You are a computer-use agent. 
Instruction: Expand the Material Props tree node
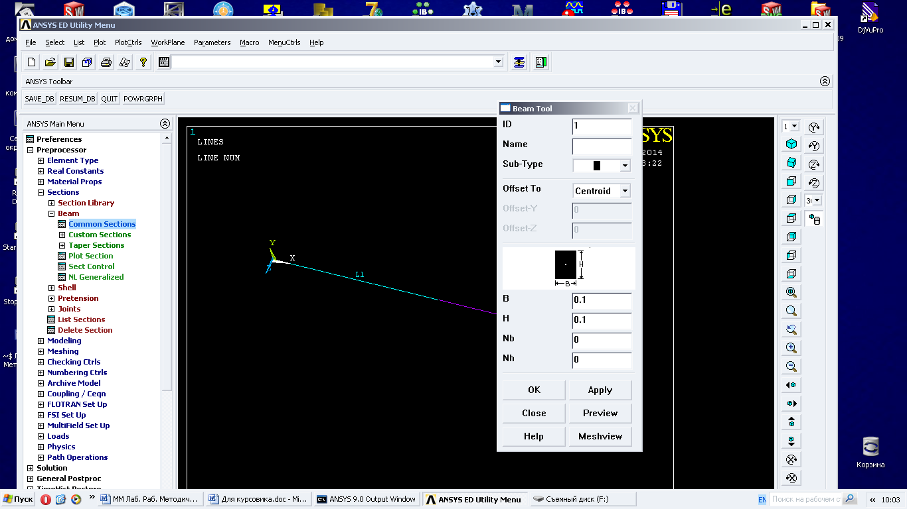(41, 182)
